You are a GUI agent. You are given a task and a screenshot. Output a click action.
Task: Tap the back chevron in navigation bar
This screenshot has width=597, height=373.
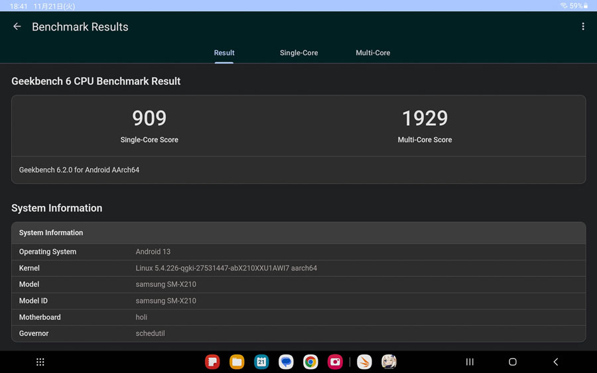click(556, 362)
